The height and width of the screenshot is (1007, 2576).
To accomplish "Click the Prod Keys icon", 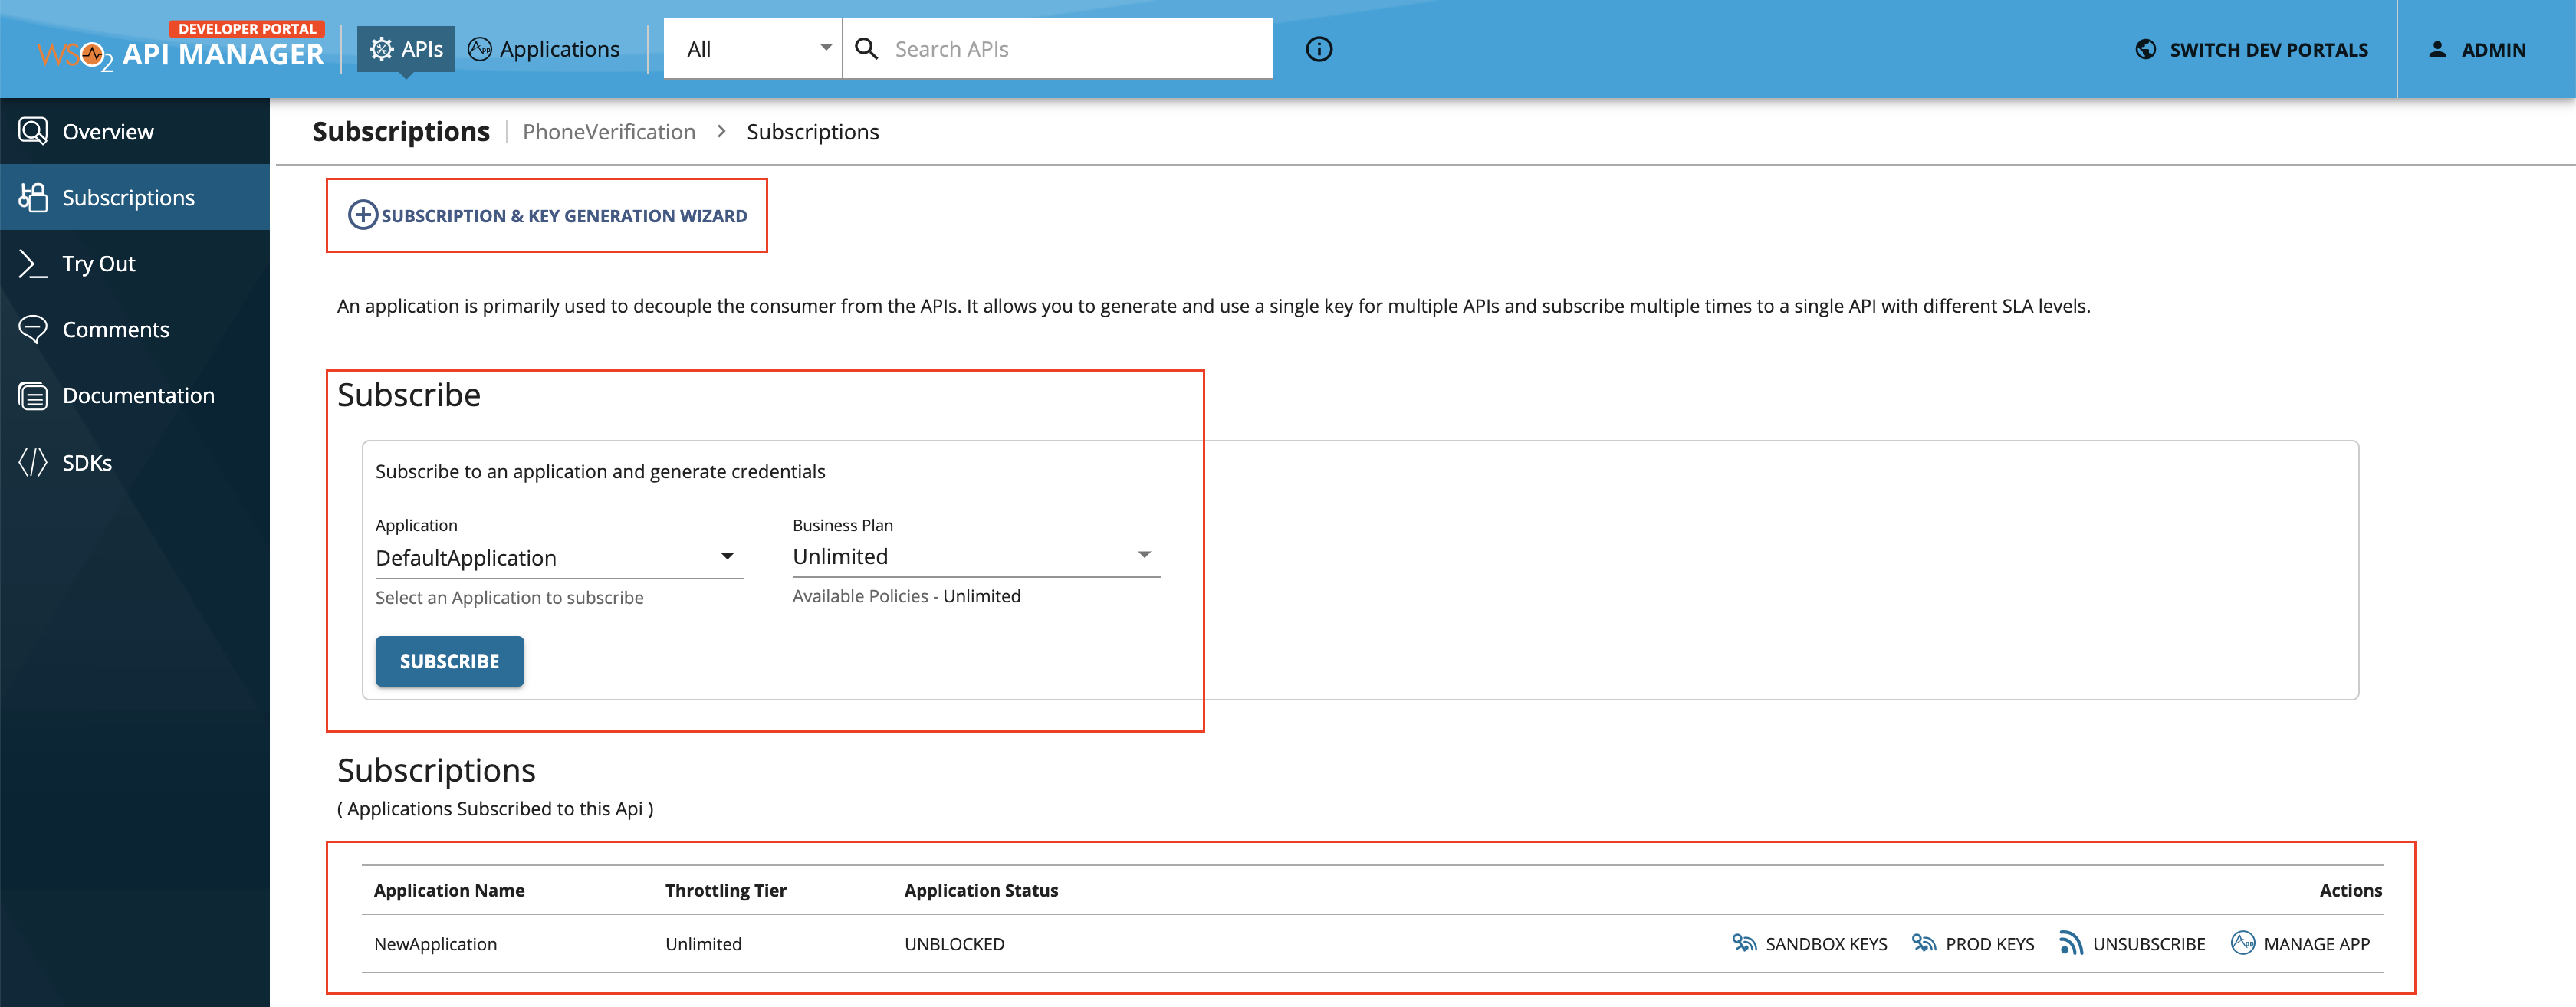I will click(1924, 943).
